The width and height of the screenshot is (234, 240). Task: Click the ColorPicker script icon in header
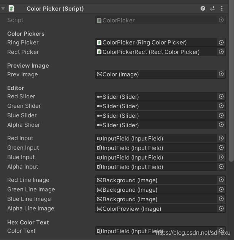[11, 8]
